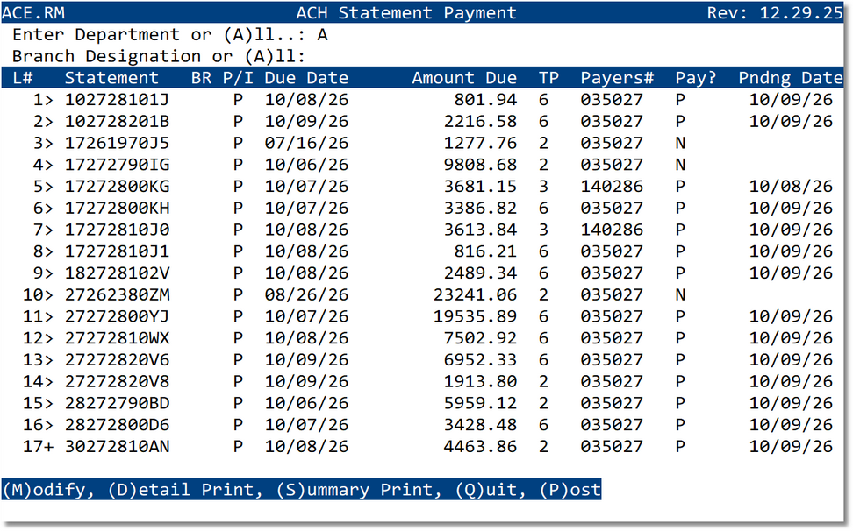The height and width of the screenshot is (531, 853).
Task: Click the Pay? flag for statement 17261970J5
Action: click(x=680, y=143)
